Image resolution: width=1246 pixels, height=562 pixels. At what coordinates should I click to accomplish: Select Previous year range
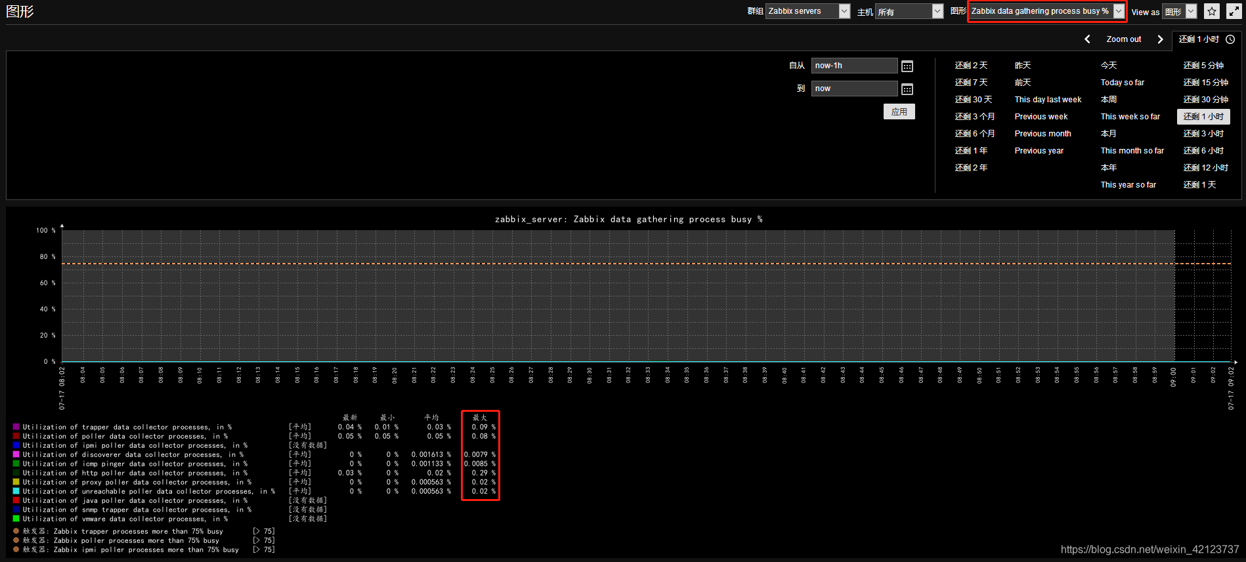point(1039,151)
